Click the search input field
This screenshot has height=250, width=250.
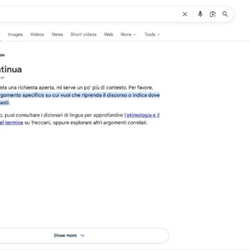(x=89, y=14)
